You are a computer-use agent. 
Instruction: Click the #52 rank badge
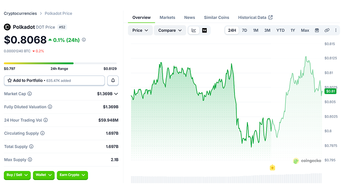(62, 27)
